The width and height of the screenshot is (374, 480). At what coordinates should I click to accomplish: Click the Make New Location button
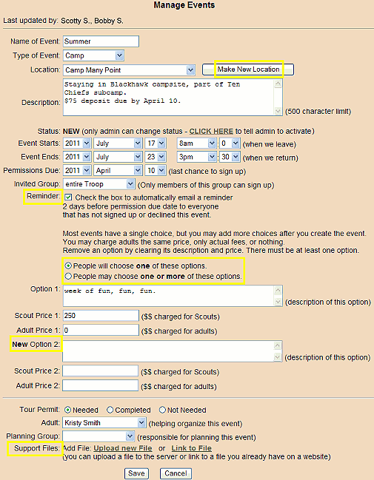click(247, 70)
